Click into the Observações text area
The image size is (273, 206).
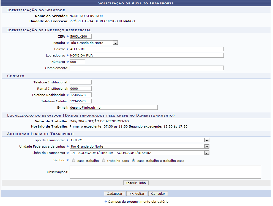coord(165,172)
